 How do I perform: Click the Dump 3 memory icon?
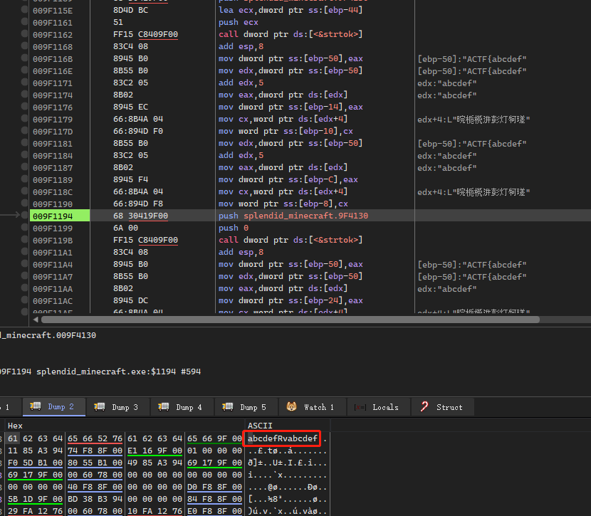[x=100, y=407]
